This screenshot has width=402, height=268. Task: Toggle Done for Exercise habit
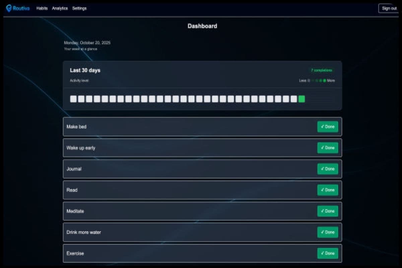coord(328,253)
